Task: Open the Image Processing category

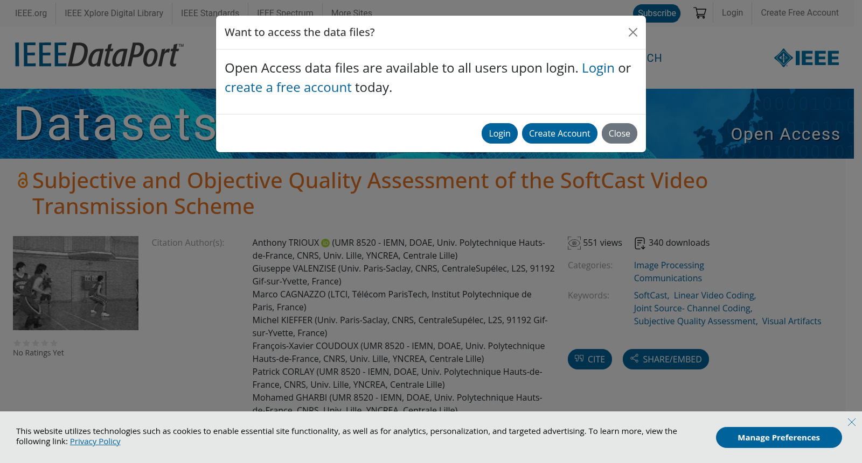Action: pyautogui.click(x=669, y=265)
